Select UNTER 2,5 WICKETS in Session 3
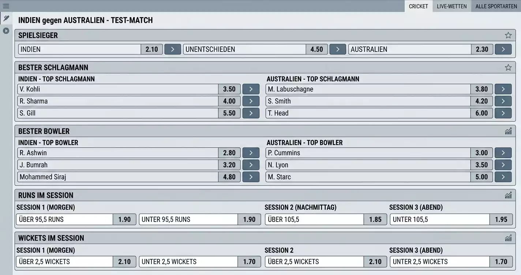The width and height of the screenshot is (521, 275). tap(451, 261)
